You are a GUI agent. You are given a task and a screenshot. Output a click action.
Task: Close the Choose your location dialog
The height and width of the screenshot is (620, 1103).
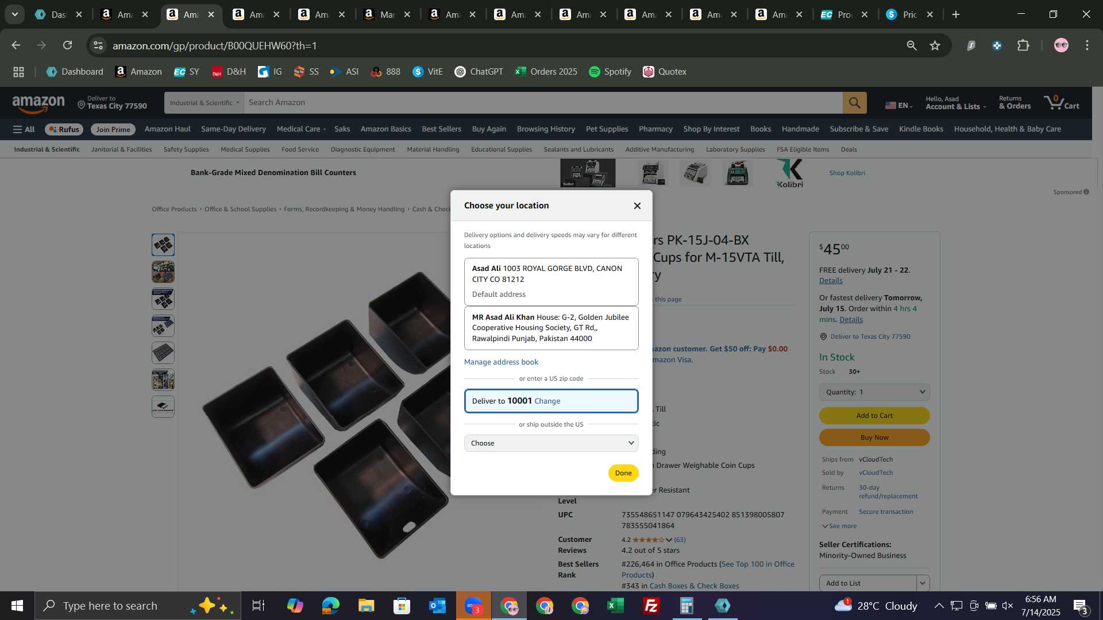tap(637, 206)
